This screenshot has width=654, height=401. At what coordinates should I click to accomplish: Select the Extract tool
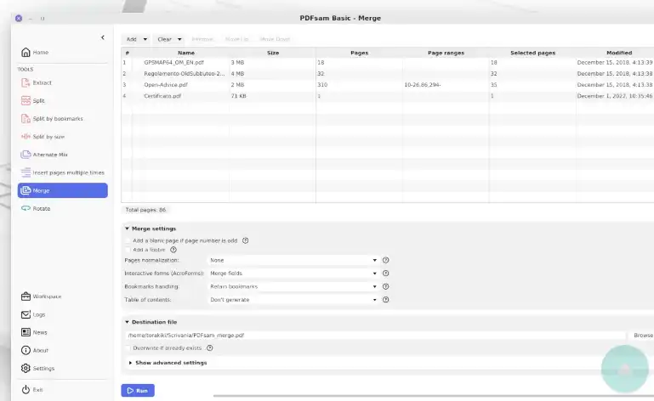pyautogui.click(x=63, y=83)
